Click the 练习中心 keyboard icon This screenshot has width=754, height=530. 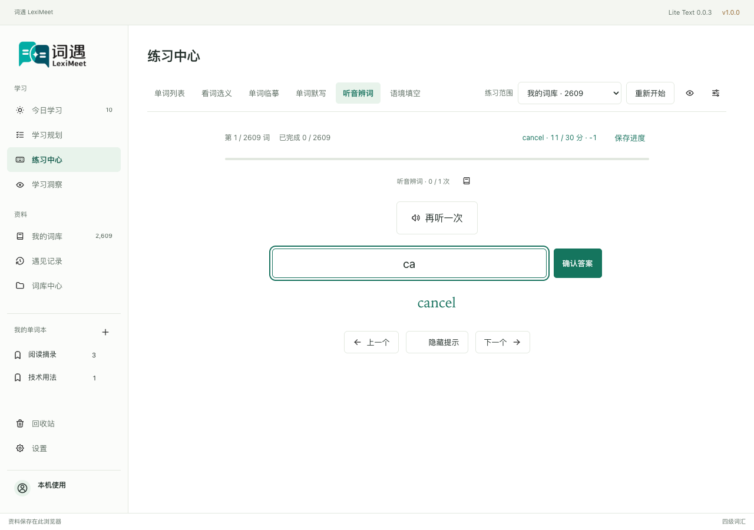pos(20,160)
